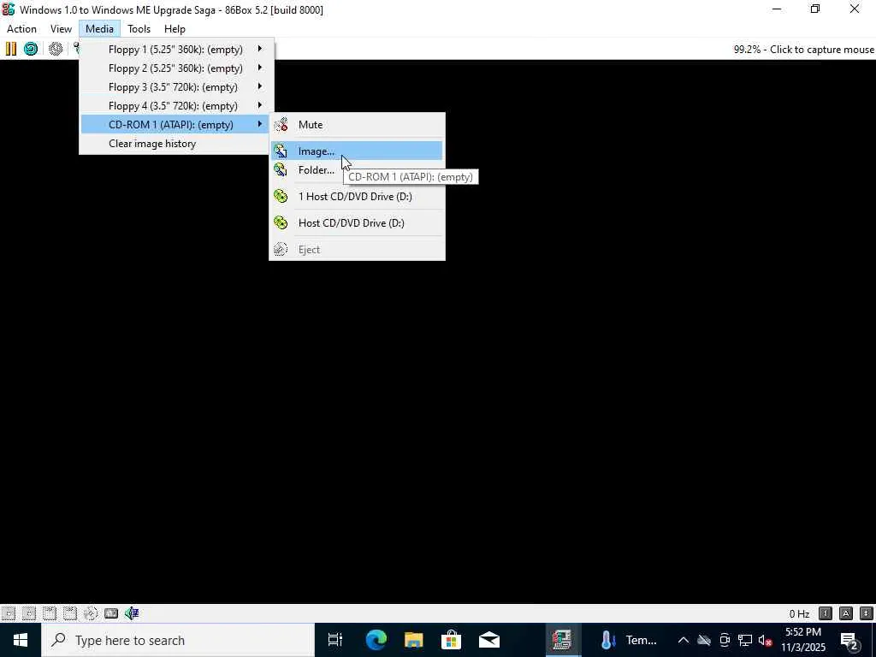Choose Folder... to mount a folder
The image size is (876, 657).
[357, 170]
